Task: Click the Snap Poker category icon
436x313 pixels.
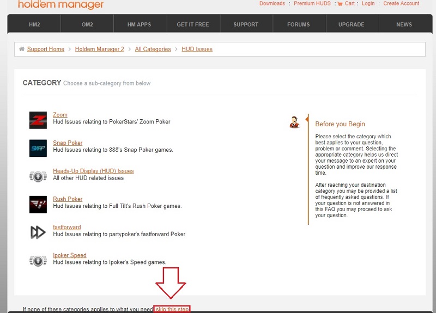Action: (38, 148)
